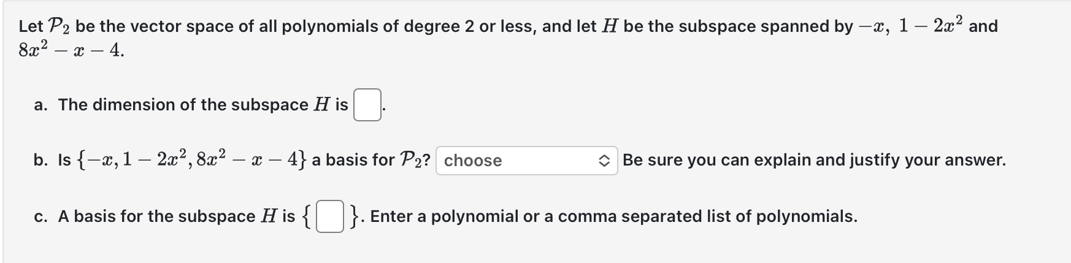This screenshot has width=1071, height=263.
Task: Click the left curly brace in part c
Action: (x=307, y=217)
